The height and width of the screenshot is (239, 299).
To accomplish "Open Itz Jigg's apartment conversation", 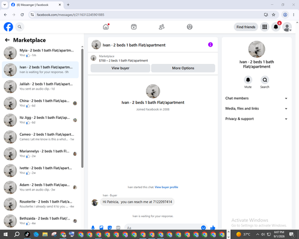I will point(41,120).
